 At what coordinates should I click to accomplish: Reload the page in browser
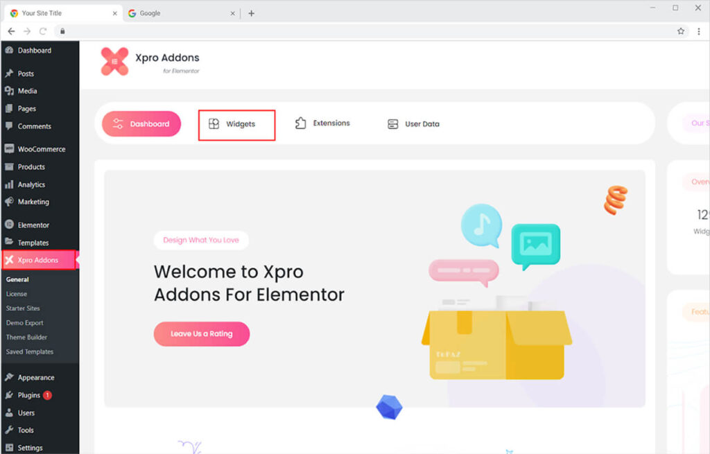[43, 31]
